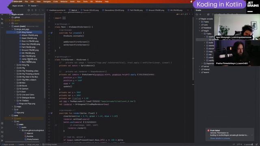Image resolution: width=260 pixels, height=146 pixels.
Task: Open Project panel options menu icon
Action: point(39,10)
